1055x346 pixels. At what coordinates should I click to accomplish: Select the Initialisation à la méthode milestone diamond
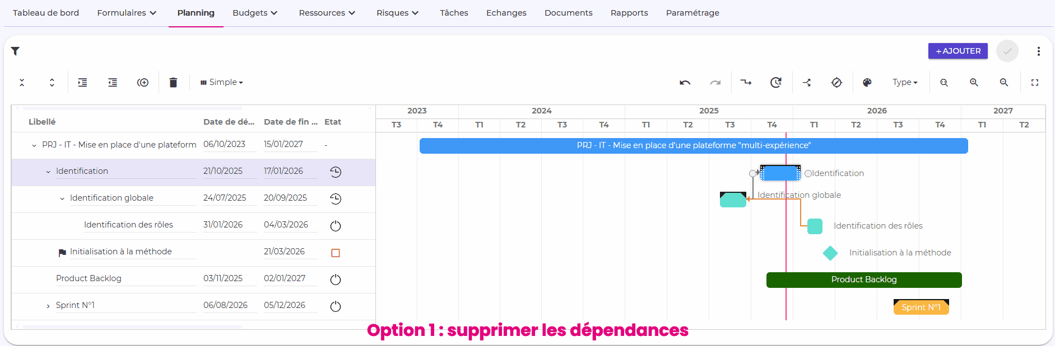(x=830, y=253)
